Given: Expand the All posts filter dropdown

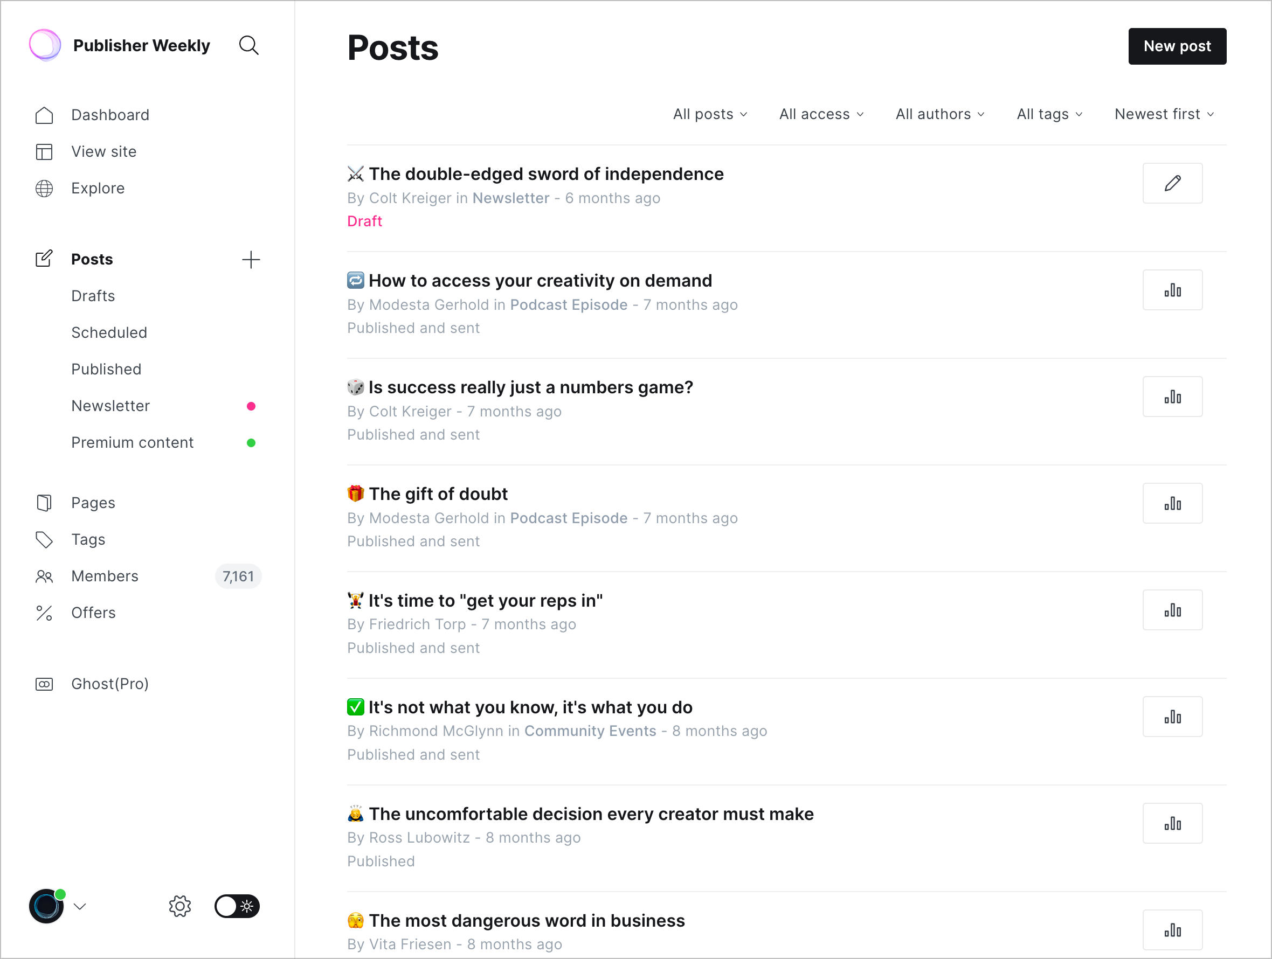Looking at the screenshot, I should tap(710, 114).
